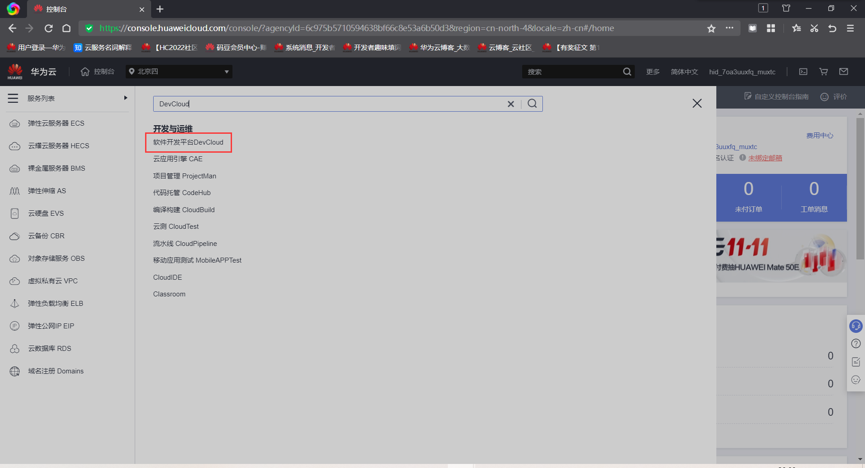This screenshot has width=865, height=468.
Task: Select 软件开发平台DevCloud service
Action: (188, 142)
